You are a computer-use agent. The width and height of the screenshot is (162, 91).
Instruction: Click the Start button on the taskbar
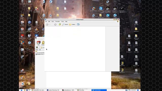22,90
